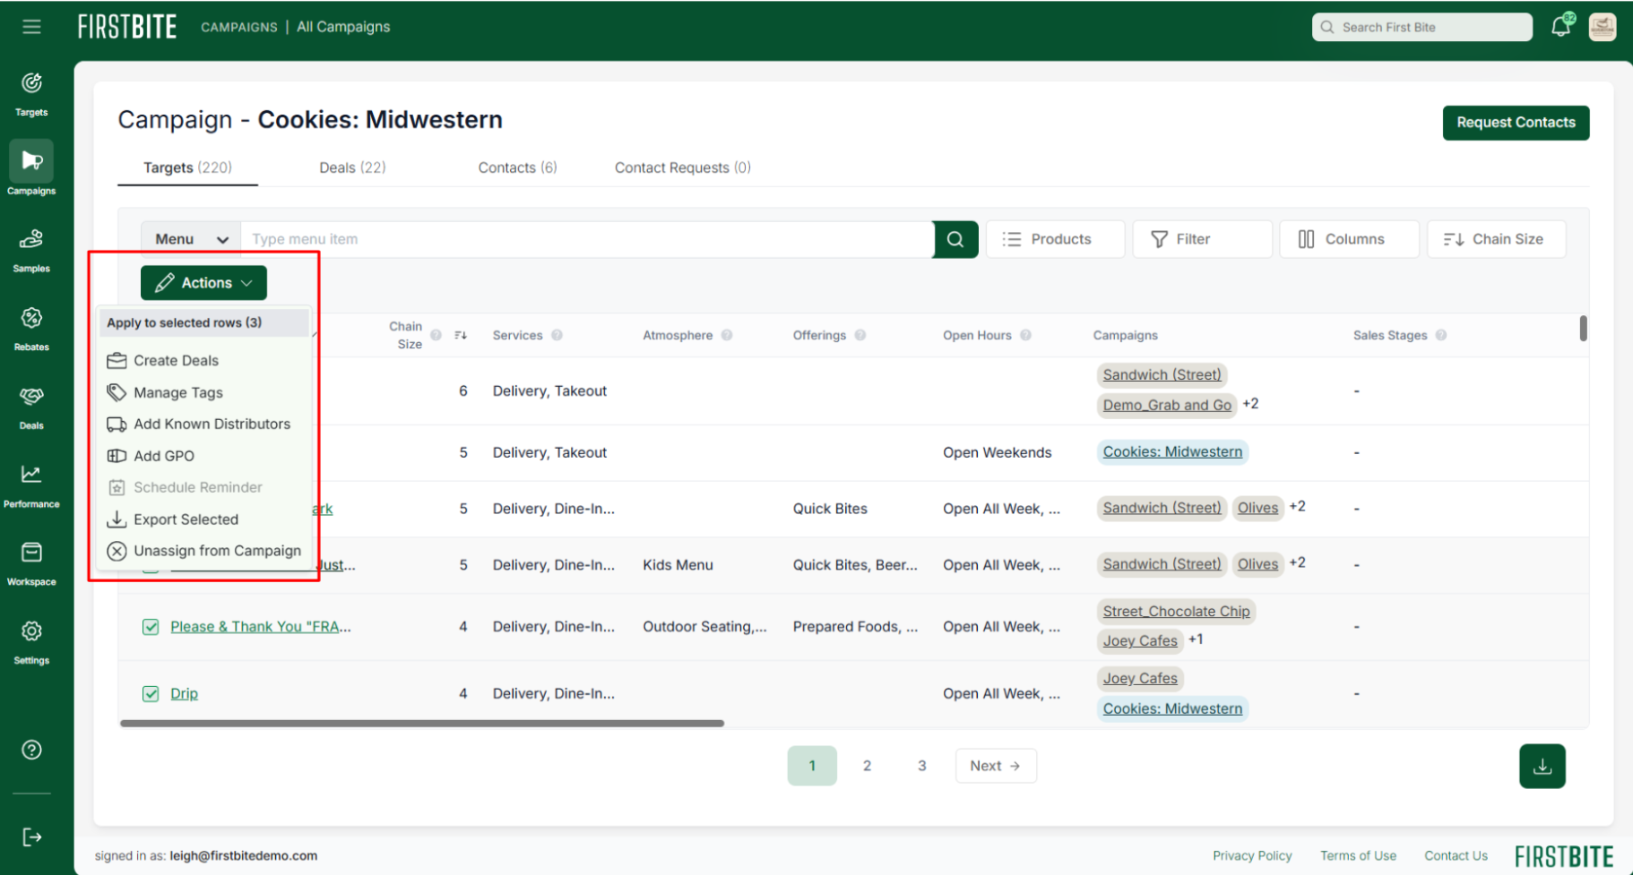
Task: Click the vertical table scrollbar thumb
Action: [1583, 329]
